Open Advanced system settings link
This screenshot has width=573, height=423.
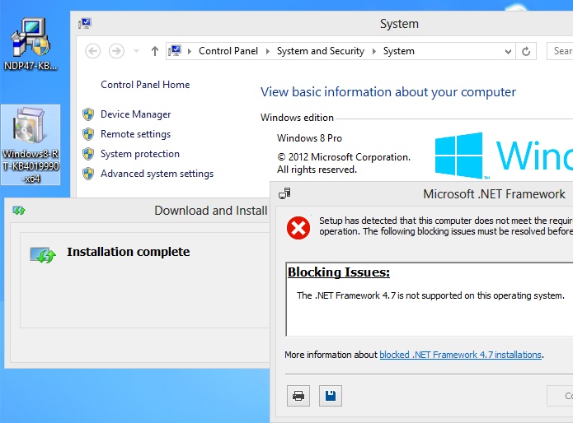coord(157,174)
